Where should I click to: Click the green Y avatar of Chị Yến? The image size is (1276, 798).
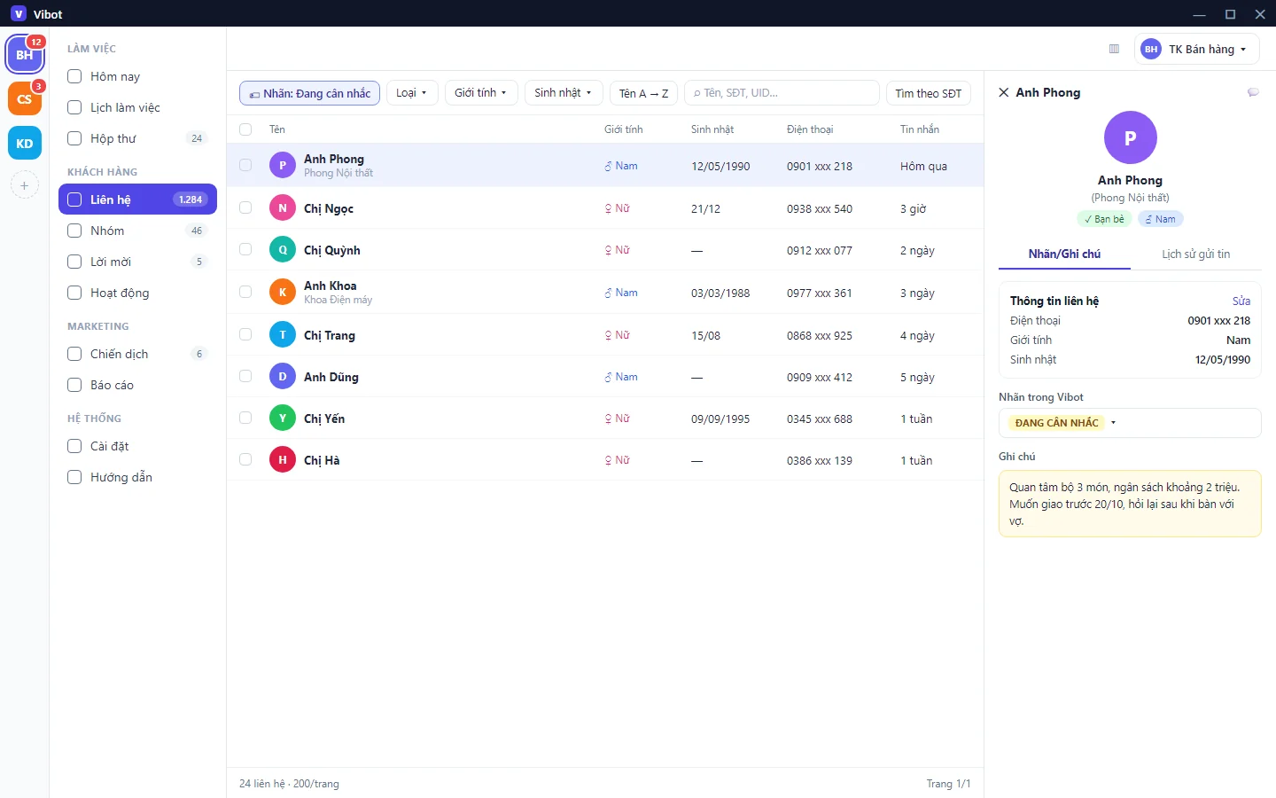click(283, 419)
